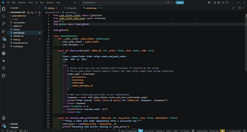
Task: Toggle the secondary side bar visibility
Action: click(227, 3)
